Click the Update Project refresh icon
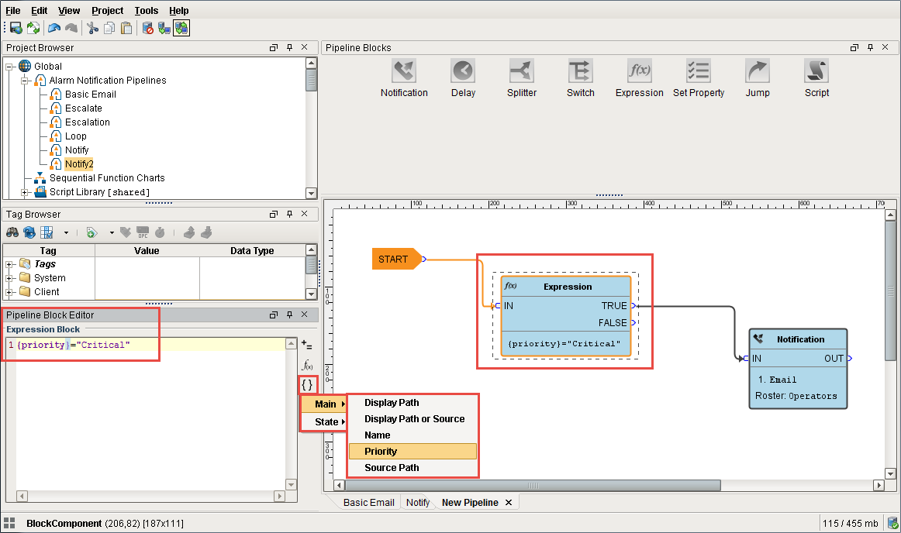Image resolution: width=901 pixels, height=533 pixels. (33, 28)
